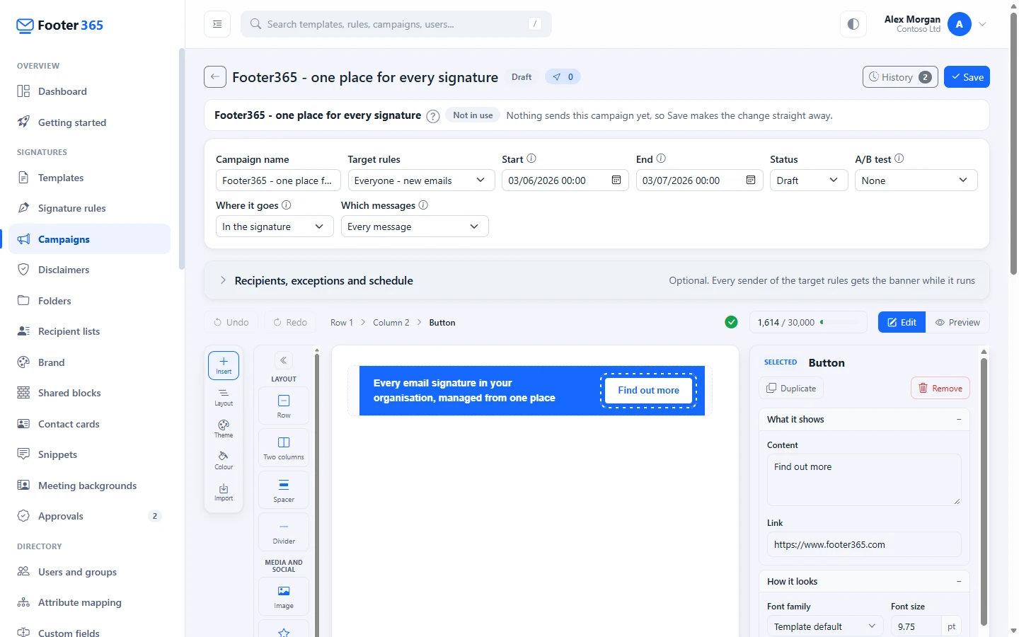
Task: Insert a Row block
Action: [284, 406]
